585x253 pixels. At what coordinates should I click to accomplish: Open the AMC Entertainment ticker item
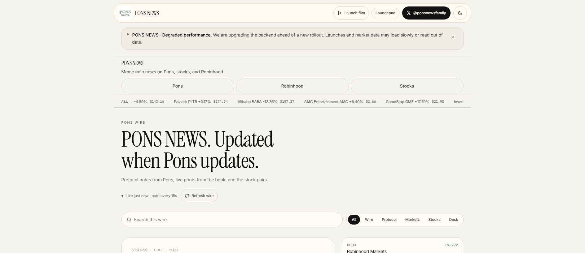click(340, 102)
